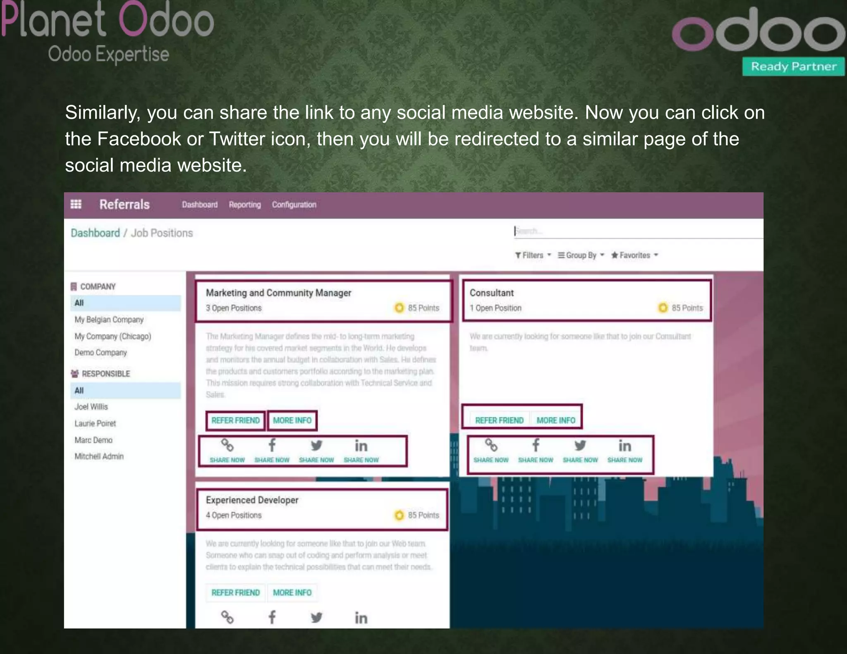The image size is (847, 654).
Task: Filter by responsible Marc Demo
Action: click(x=93, y=440)
